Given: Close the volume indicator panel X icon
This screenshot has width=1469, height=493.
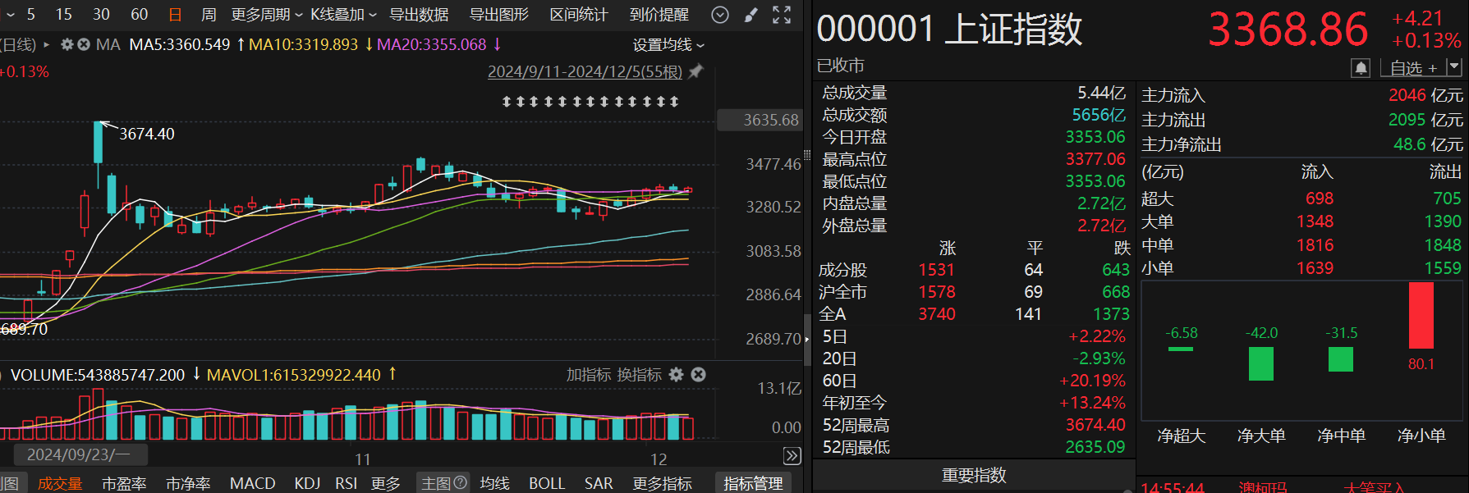Looking at the screenshot, I should (698, 375).
